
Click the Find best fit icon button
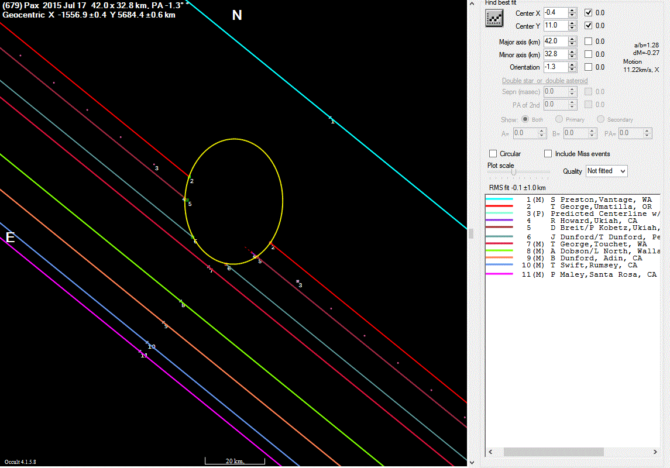494,18
